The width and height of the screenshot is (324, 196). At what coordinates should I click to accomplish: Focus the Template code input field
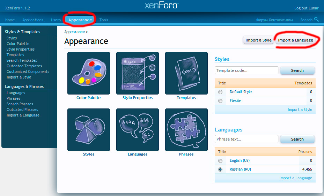(246, 70)
